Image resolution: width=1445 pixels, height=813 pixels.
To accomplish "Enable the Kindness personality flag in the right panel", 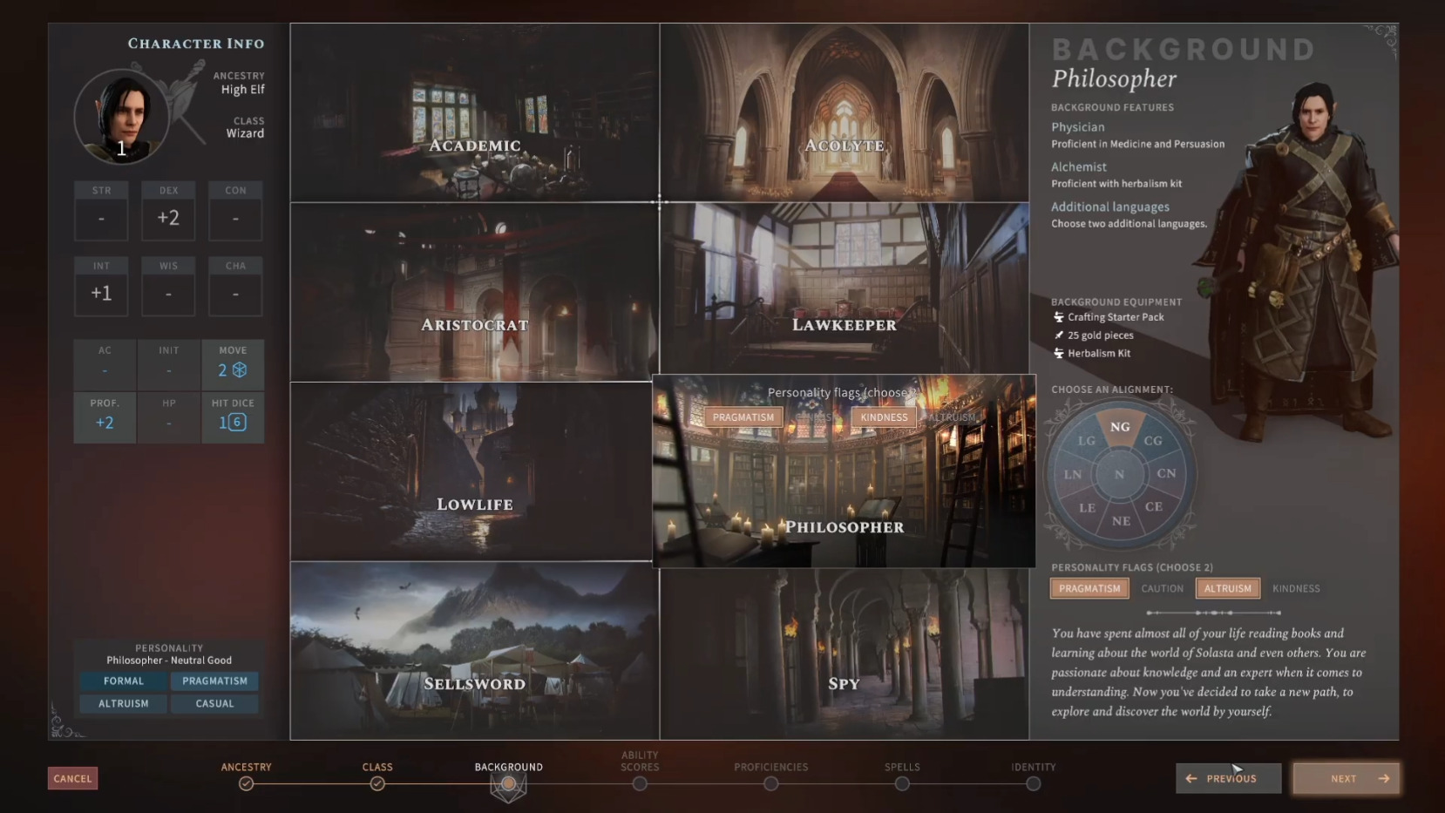I will tap(1296, 588).
